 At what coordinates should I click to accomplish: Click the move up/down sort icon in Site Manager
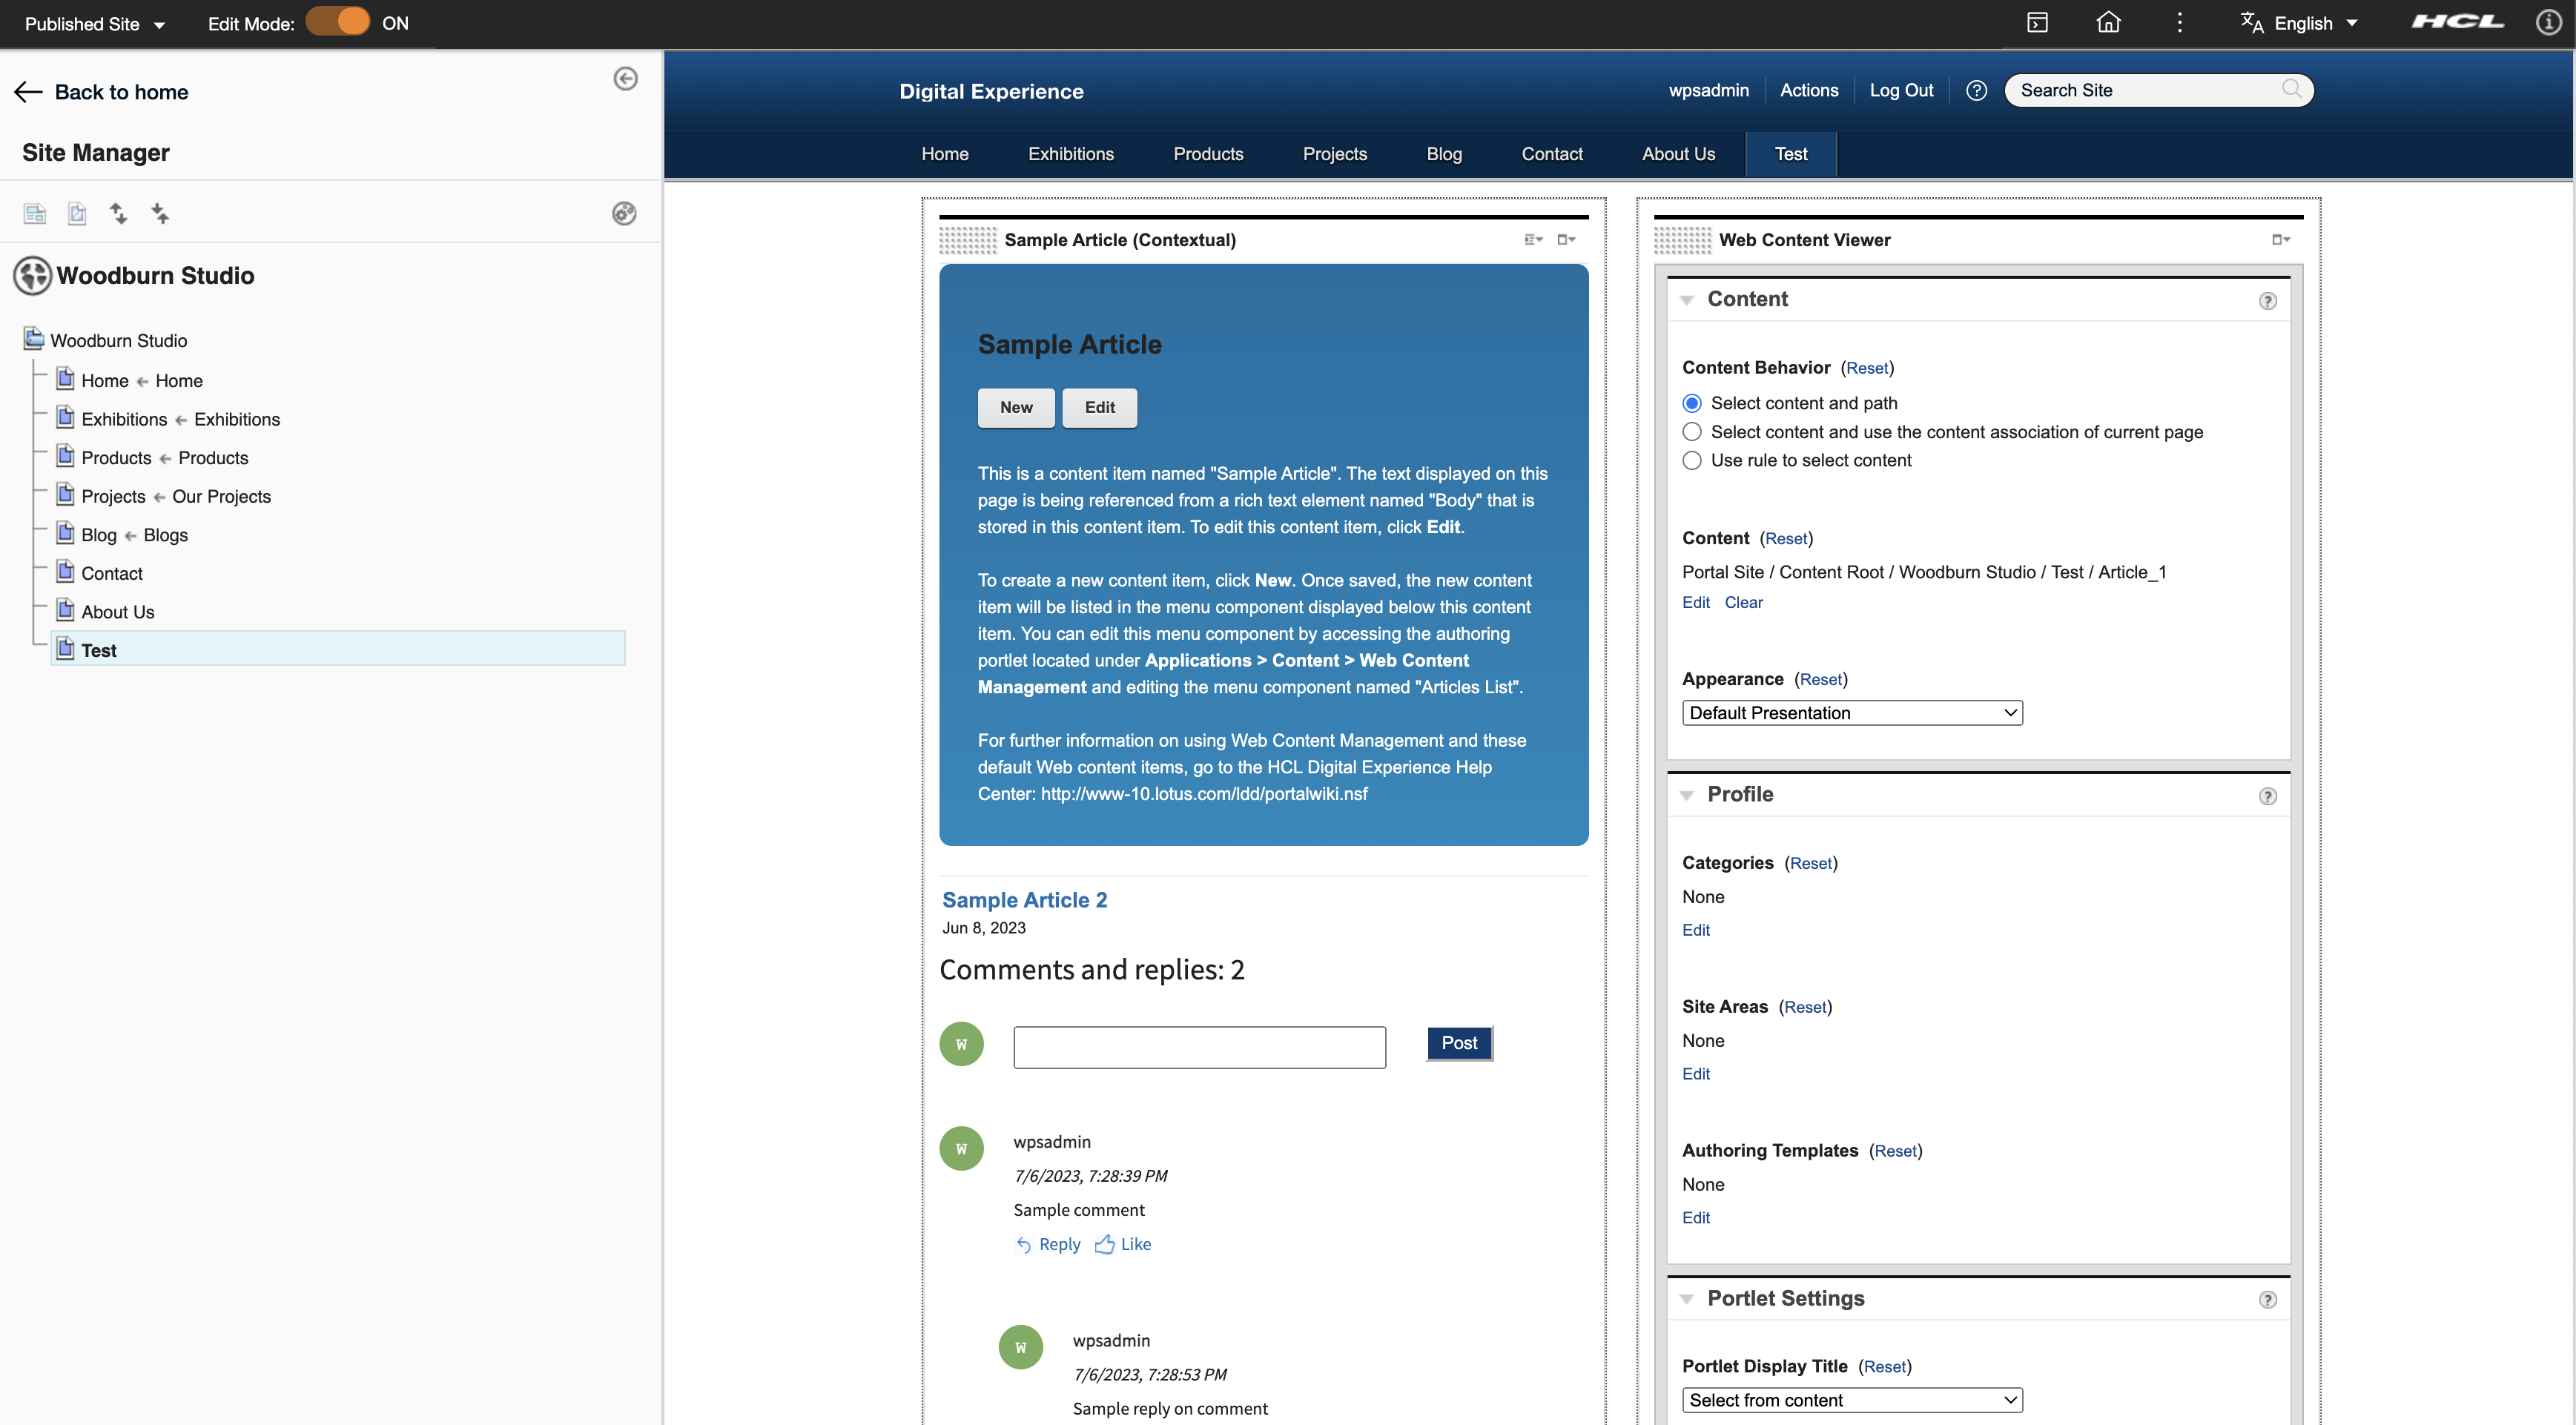click(119, 213)
